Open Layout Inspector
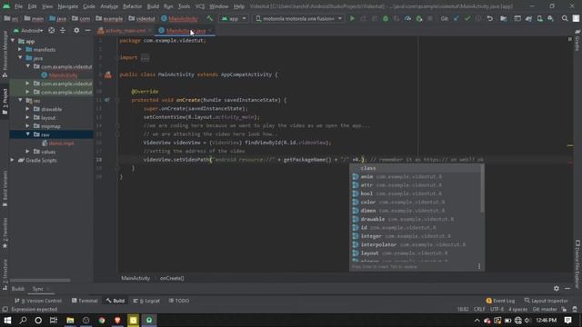 click(x=546, y=301)
